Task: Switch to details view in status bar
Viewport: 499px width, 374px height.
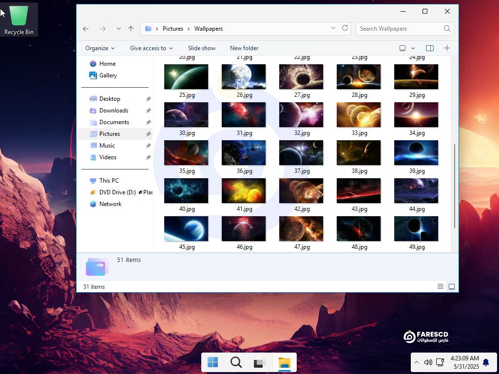Action: click(x=441, y=287)
